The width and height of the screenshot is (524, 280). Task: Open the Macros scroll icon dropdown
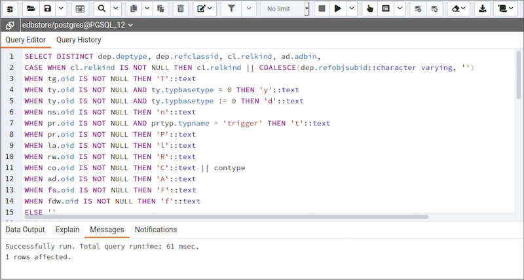(x=506, y=9)
